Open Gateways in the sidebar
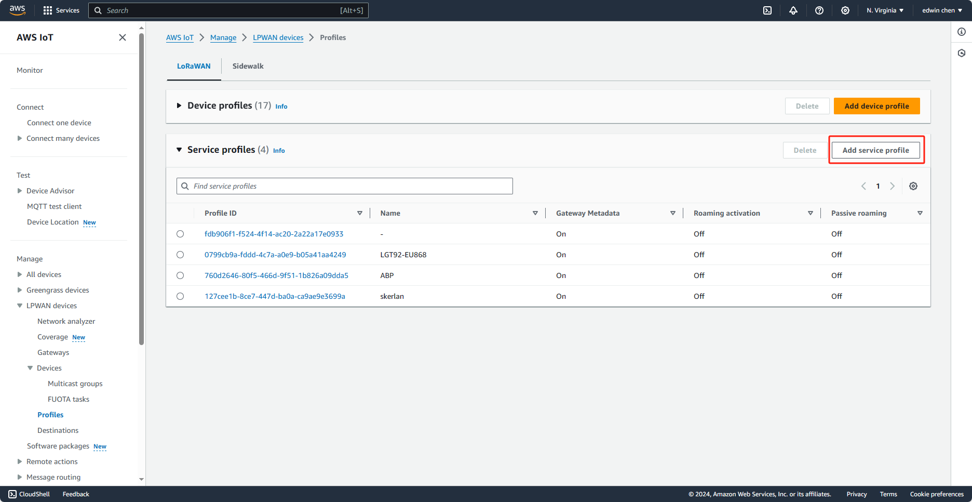Screen dimensions: 972x502 tap(53, 352)
